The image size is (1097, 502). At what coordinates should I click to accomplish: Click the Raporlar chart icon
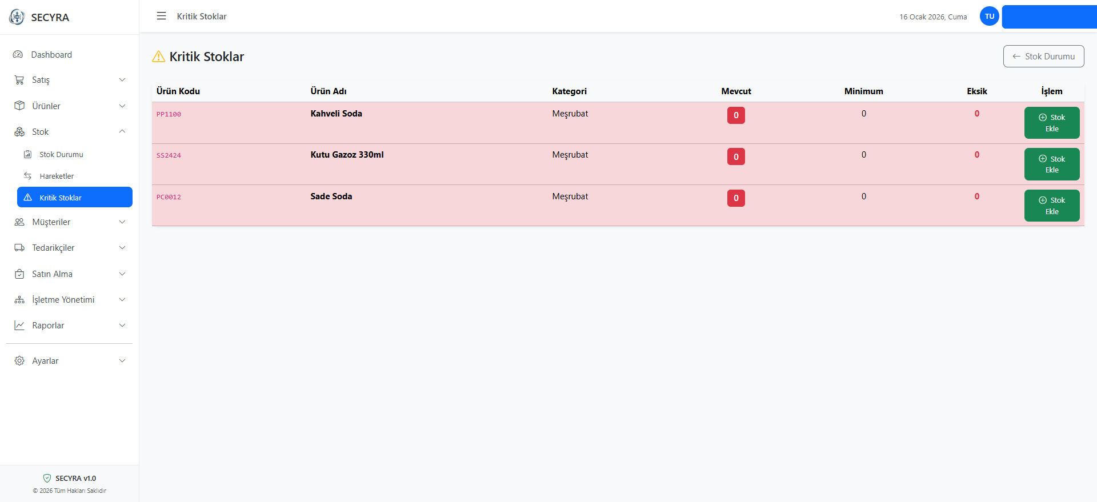pos(19,326)
